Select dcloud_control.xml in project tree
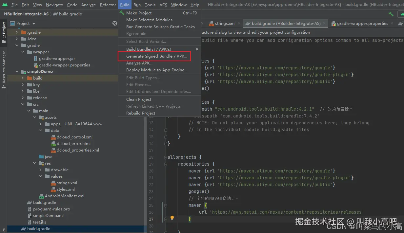 [x=74, y=137]
